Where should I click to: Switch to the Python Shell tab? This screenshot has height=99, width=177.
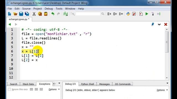(87, 84)
